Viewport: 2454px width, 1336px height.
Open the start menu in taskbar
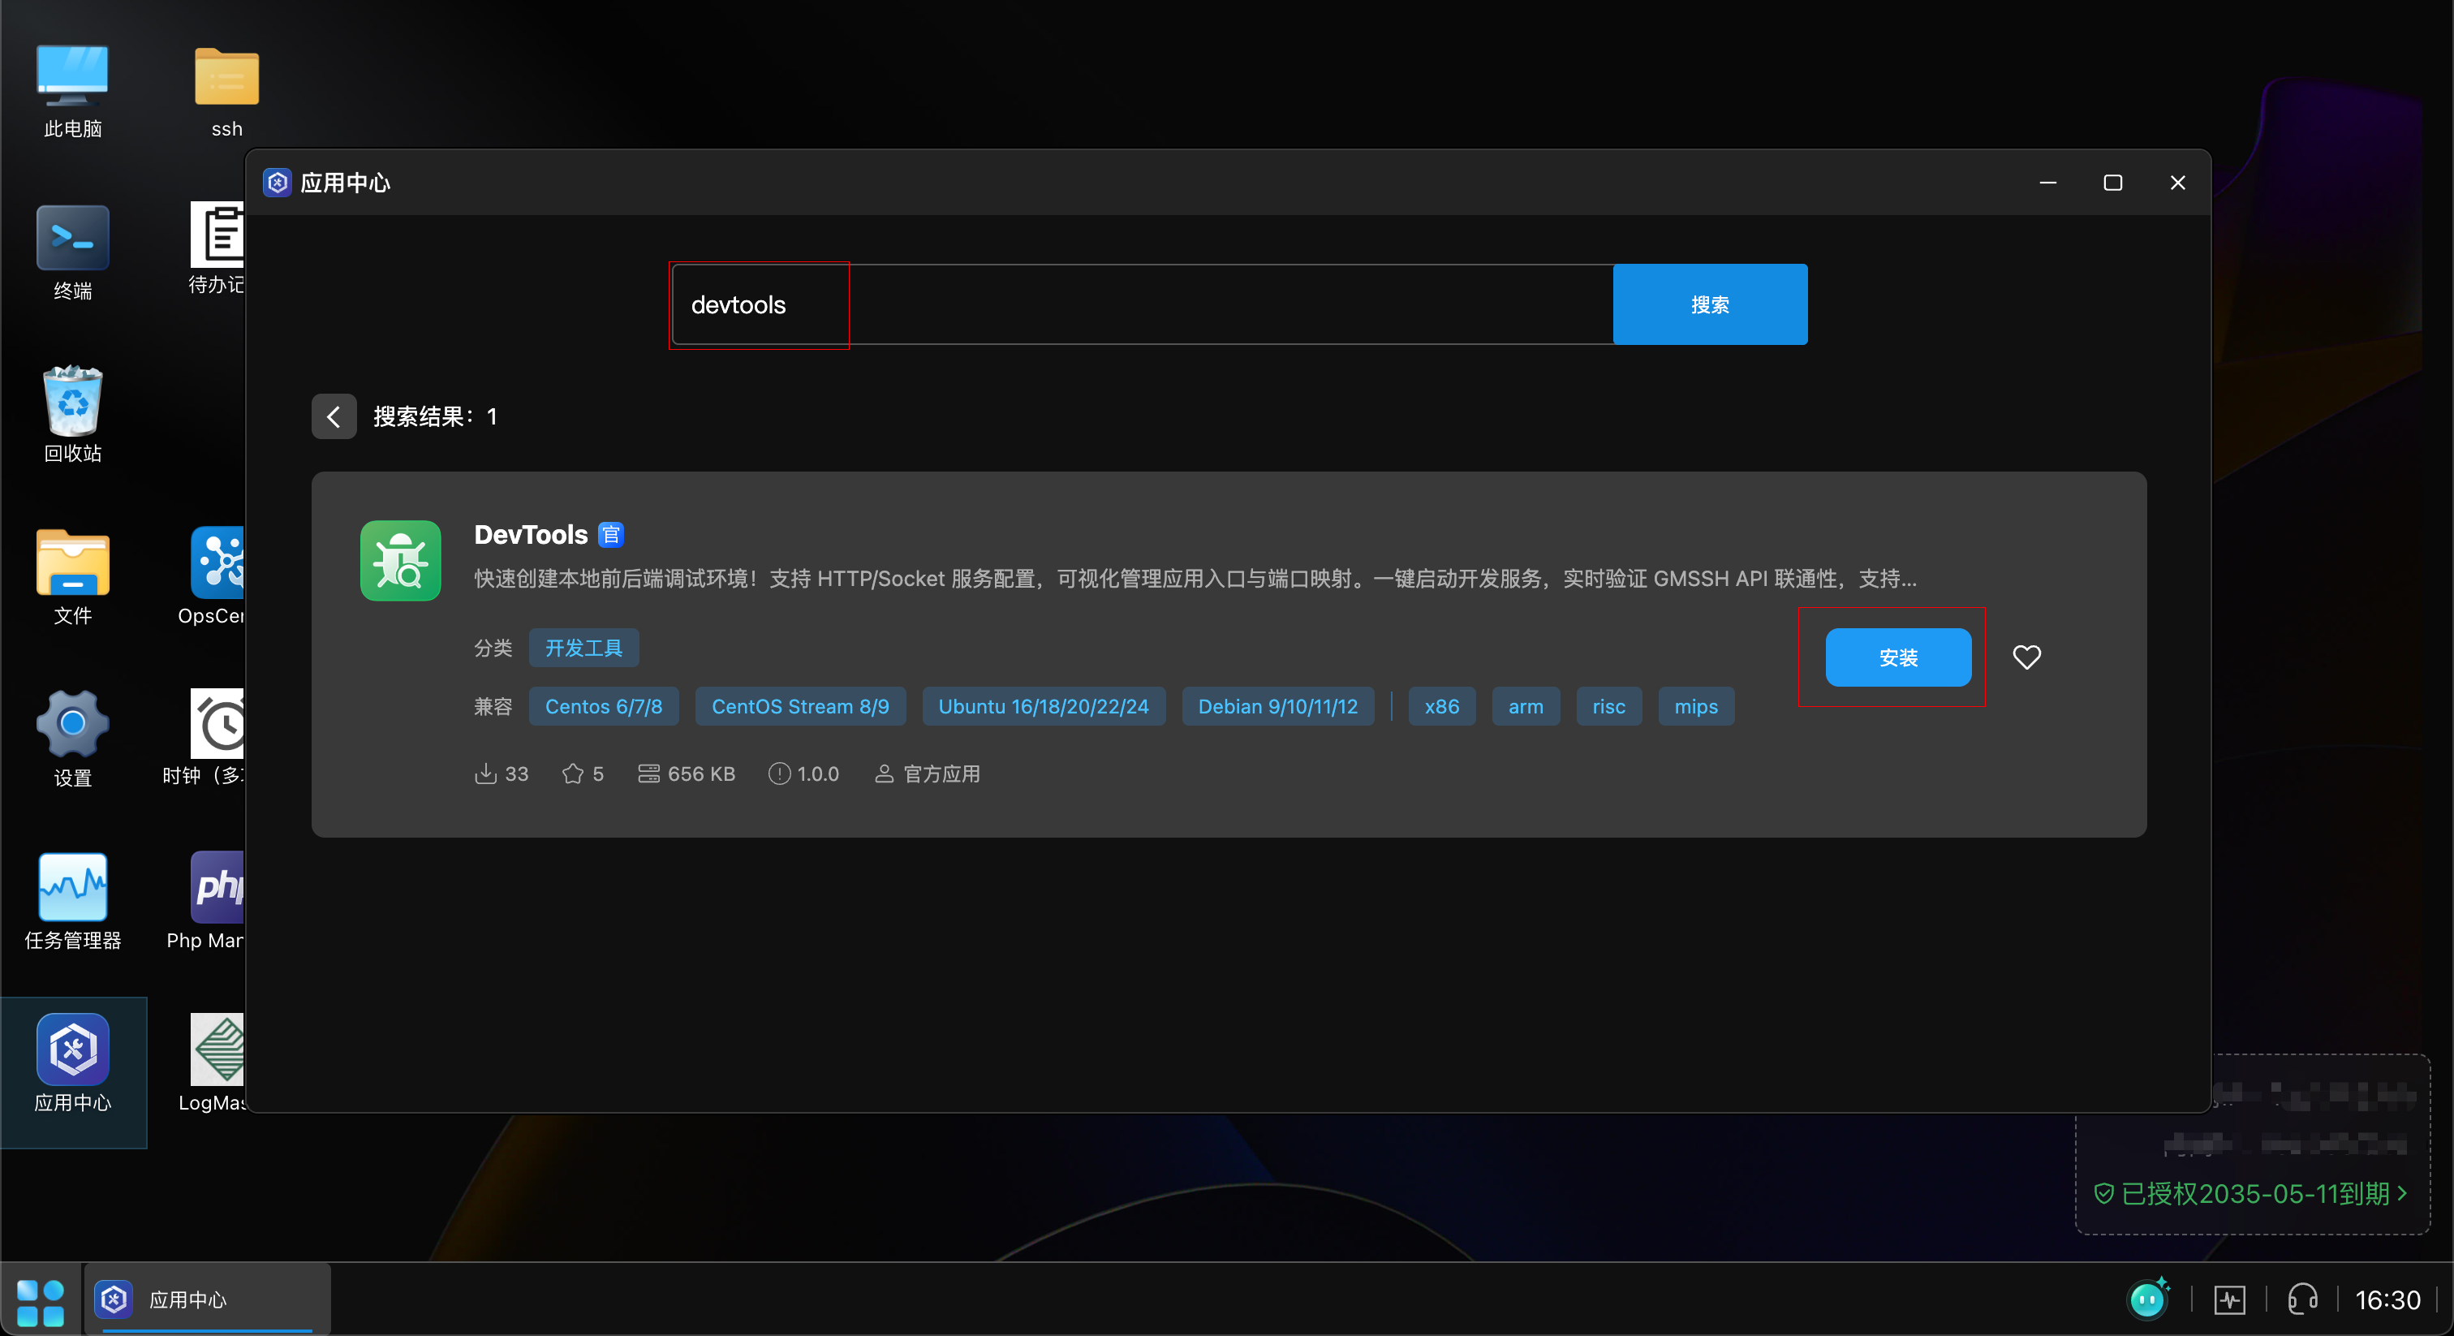(40, 1301)
